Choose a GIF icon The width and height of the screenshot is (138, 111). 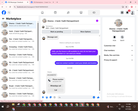(x=55, y=97)
